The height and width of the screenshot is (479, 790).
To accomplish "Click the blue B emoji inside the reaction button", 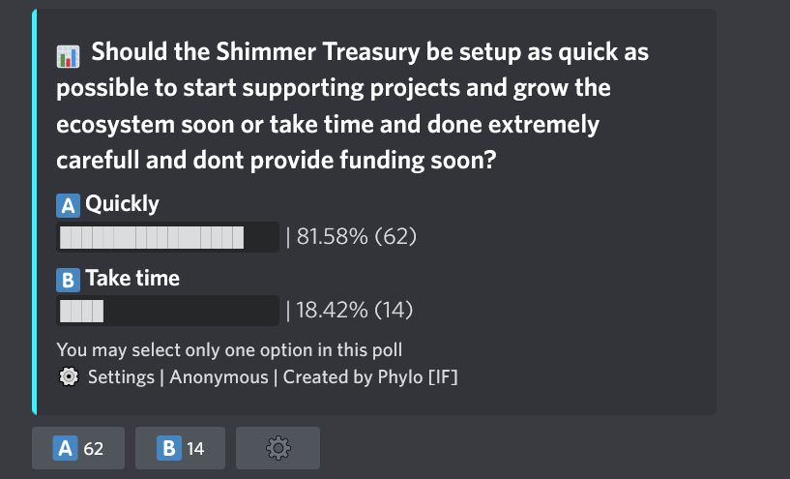I will (169, 448).
